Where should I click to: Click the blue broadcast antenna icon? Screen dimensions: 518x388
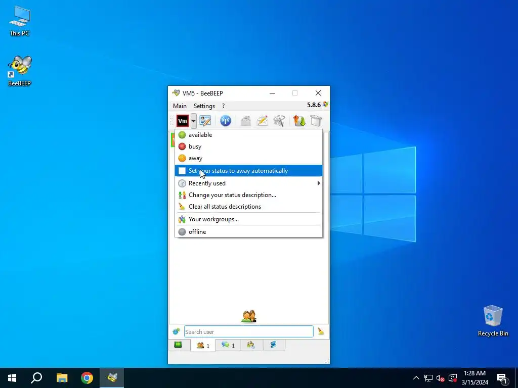pyautogui.click(x=226, y=121)
